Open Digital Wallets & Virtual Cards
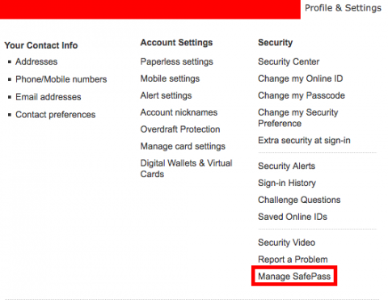The image size is (388, 300). [186, 168]
